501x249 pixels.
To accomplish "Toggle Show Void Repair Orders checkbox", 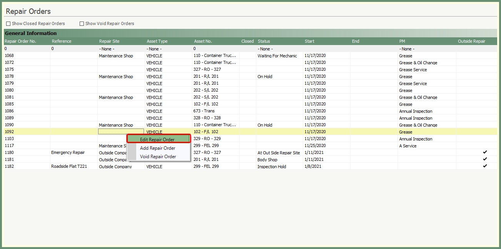I will click(x=82, y=24).
